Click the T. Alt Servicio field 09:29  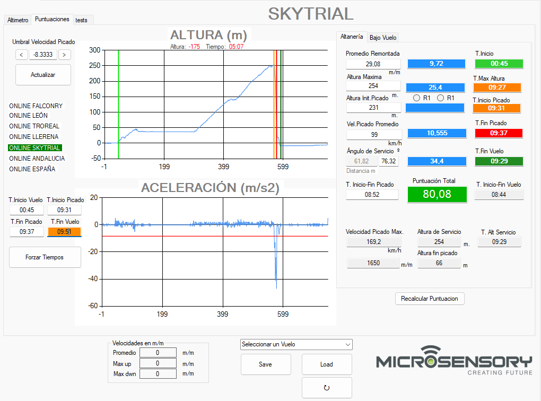coord(499,242)
